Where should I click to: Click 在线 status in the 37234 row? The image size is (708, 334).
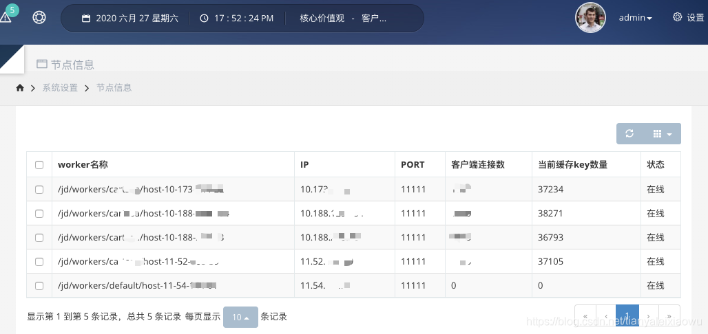[656, 189]
